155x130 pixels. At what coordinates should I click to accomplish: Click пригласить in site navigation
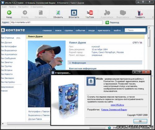104,30
